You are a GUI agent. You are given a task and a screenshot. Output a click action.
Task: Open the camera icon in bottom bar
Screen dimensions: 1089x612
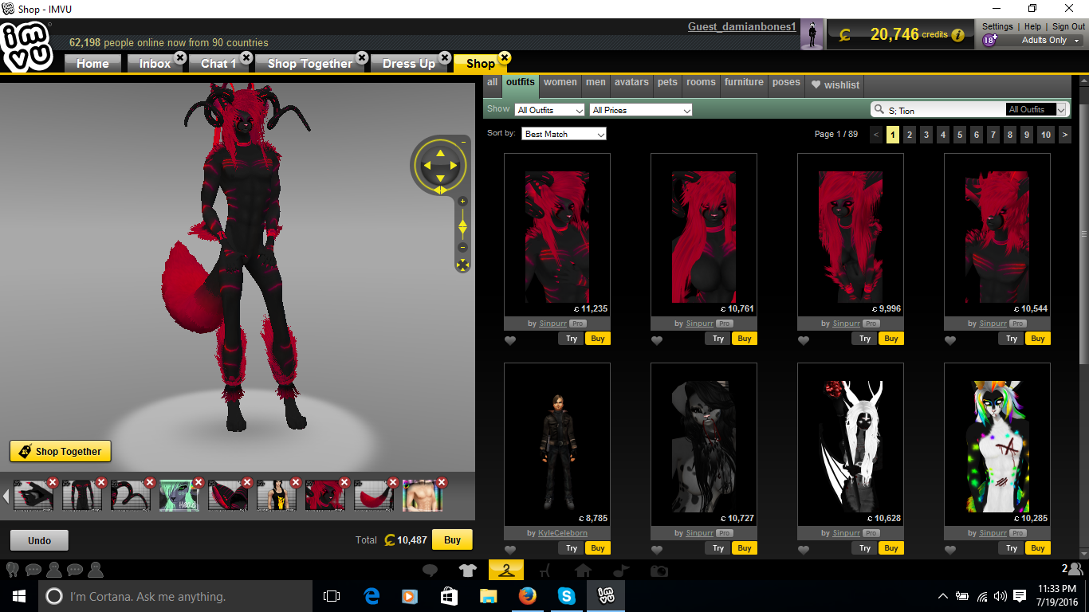point(659,571)
